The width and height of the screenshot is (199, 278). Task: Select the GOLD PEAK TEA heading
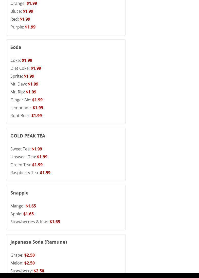tap(28, 136)
